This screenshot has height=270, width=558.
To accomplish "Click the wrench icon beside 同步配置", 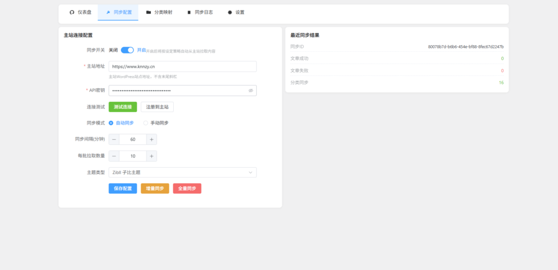I will (108, 12).
